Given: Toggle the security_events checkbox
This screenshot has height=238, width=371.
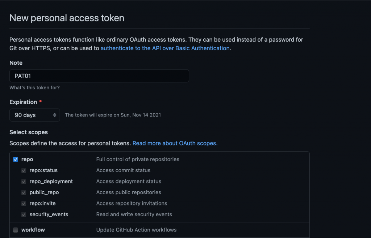Looking at the screenshot, I should tap(24, 214).
